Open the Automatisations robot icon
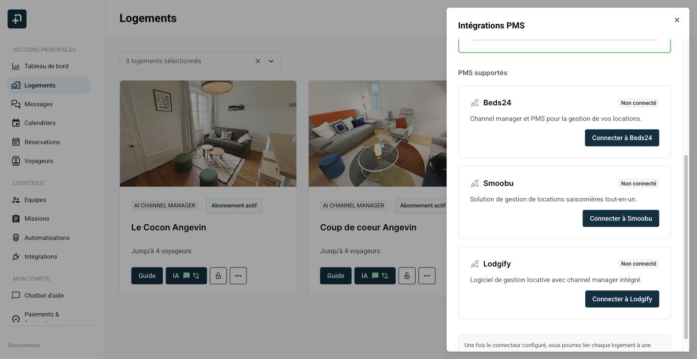Screen dimensions: 697x359 [x=16, y=238]
